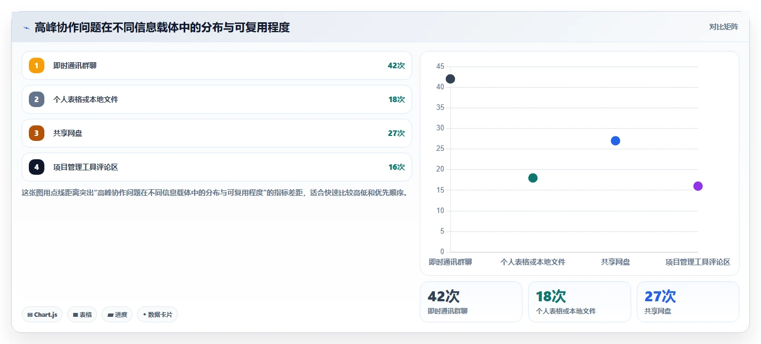This screenshot has height=344, width=761.
Task: Click the 个人表格或本地文件 x-axis label
Action: coord(533,262)
